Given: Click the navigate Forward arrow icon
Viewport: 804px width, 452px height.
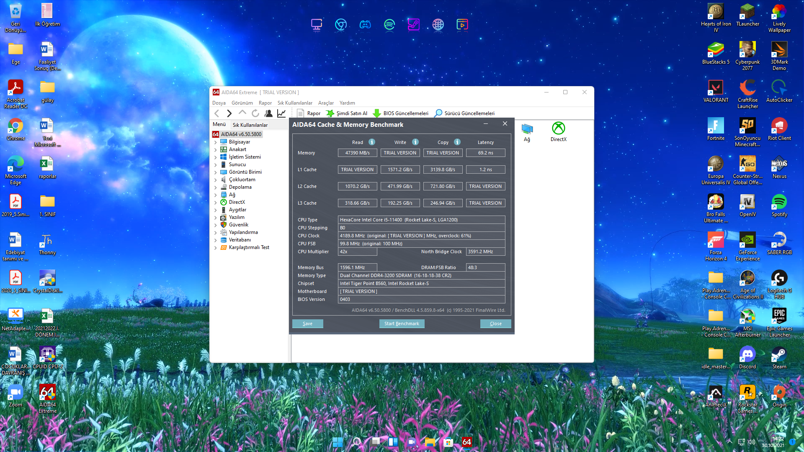Looking at the screenshot, I should click(229, 113).
